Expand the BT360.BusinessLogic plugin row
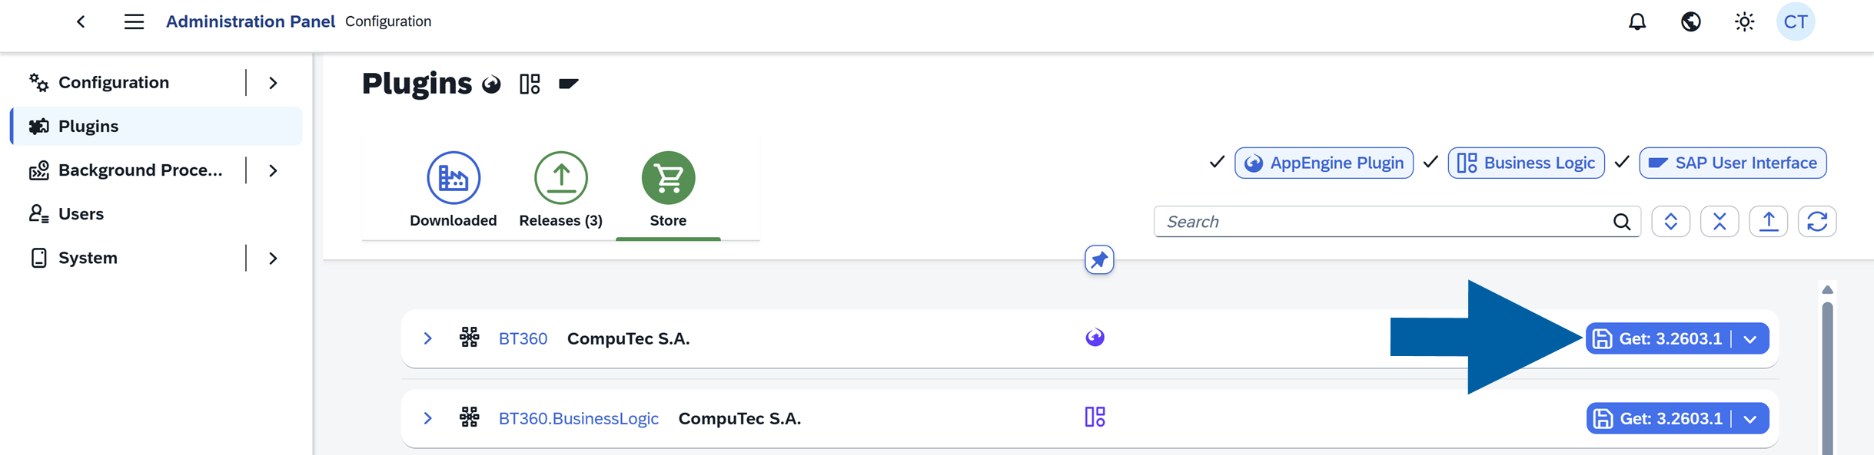Screen dimensions: 1874x455 [428, 418]
